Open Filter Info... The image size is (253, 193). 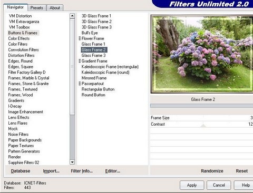(x=82, y=171)
